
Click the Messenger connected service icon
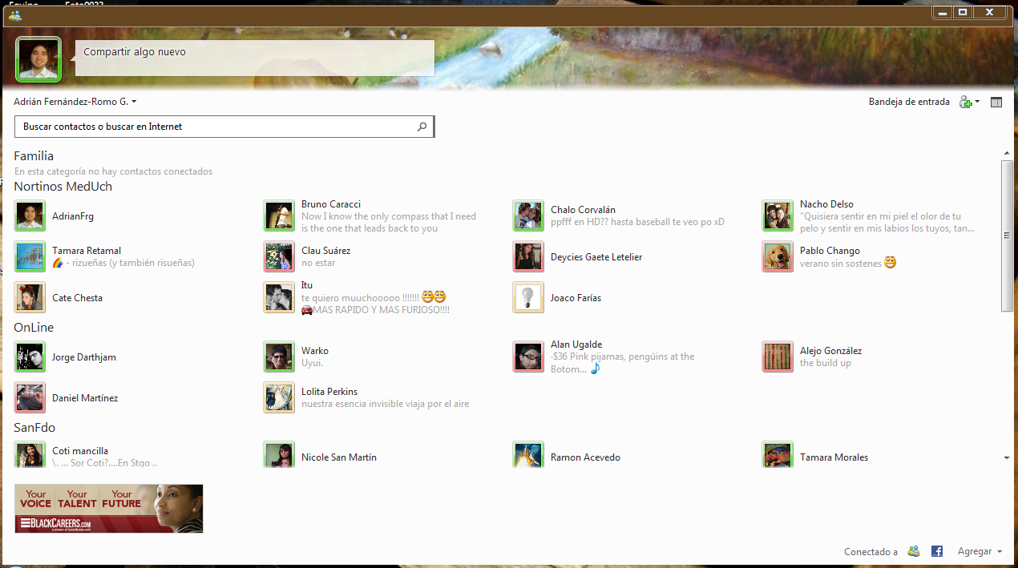tap(914, 552)
